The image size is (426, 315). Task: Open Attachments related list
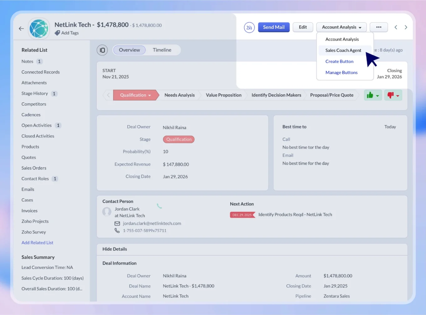[x=34, y=83]
